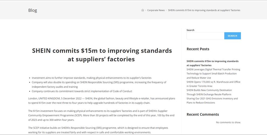This screenshot has height=135, width=267.
Task: Click 'No comments to show.' text
Action: click(x=228, y=122)
